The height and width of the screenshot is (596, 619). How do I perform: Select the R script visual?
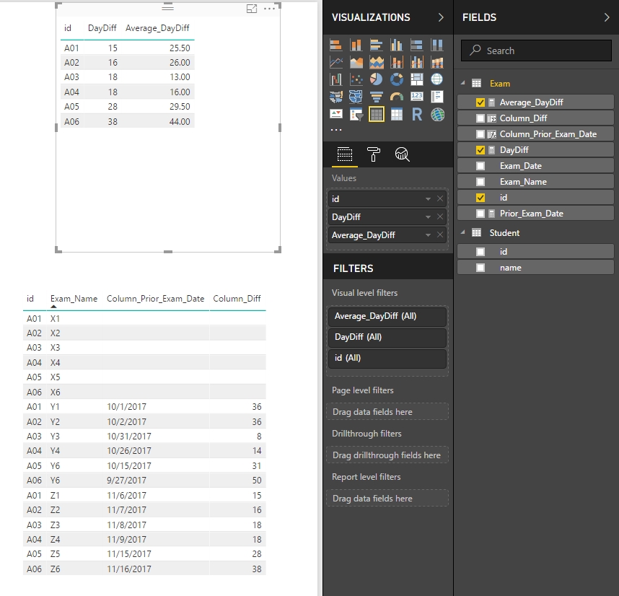416,115
